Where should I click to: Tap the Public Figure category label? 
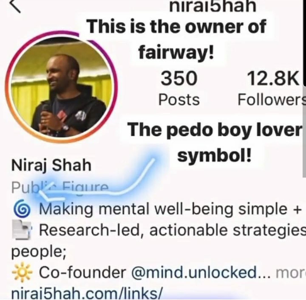coord(60,188)
